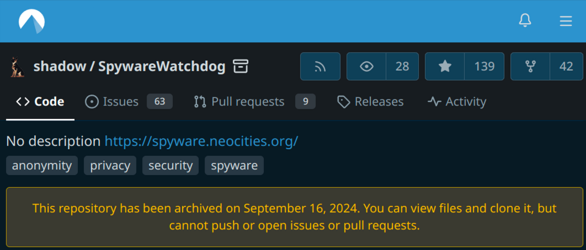Click the Codeberg mountain logo

[x=31, y=21]
